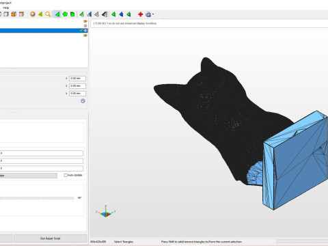The height and width of the screenshot is (246, 328).
Task: Select the white wireframe cube view icon
Action: pyautogui.click(x=6, y=14)
